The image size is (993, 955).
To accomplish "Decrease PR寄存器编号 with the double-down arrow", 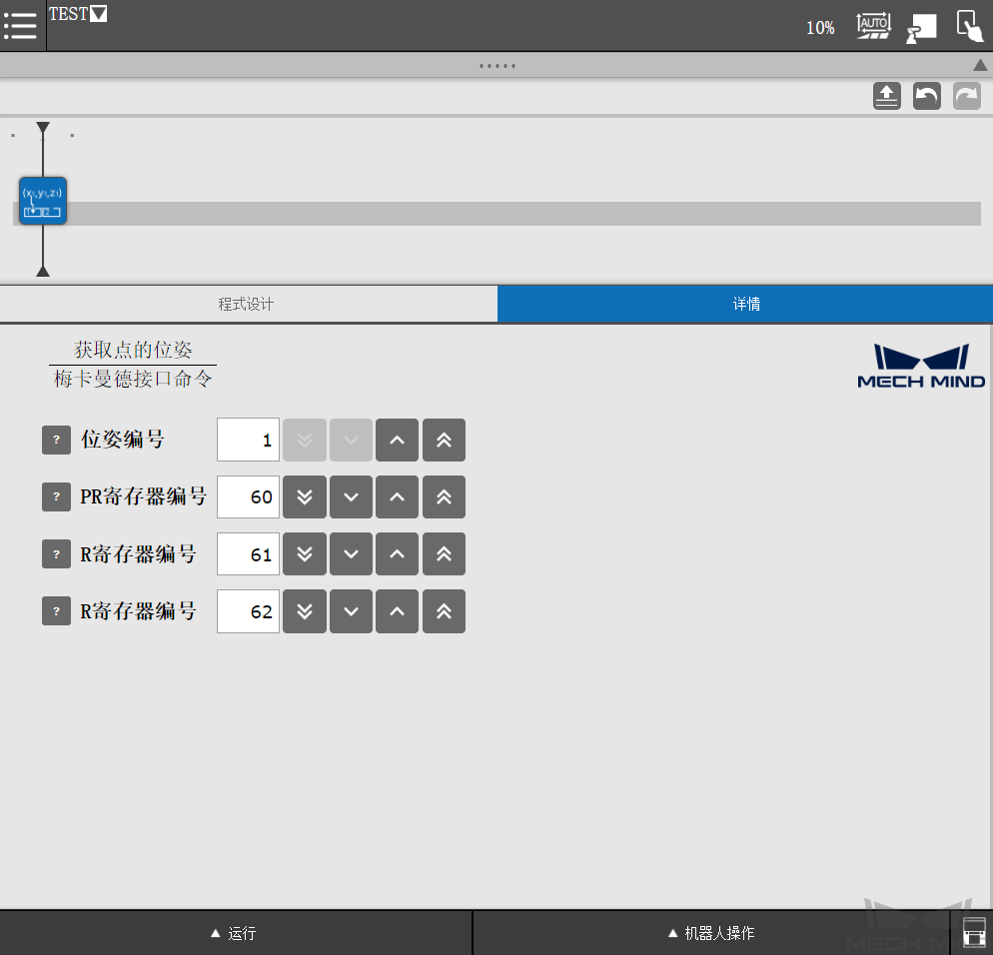I will click(304, 496).
